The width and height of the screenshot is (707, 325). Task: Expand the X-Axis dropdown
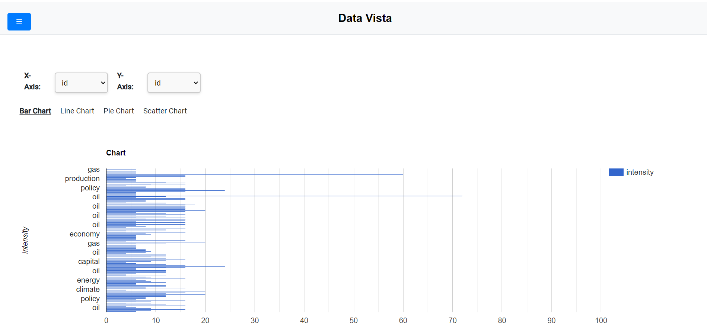point(81,83)
